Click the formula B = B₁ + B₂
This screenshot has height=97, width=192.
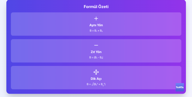(96, 31)
